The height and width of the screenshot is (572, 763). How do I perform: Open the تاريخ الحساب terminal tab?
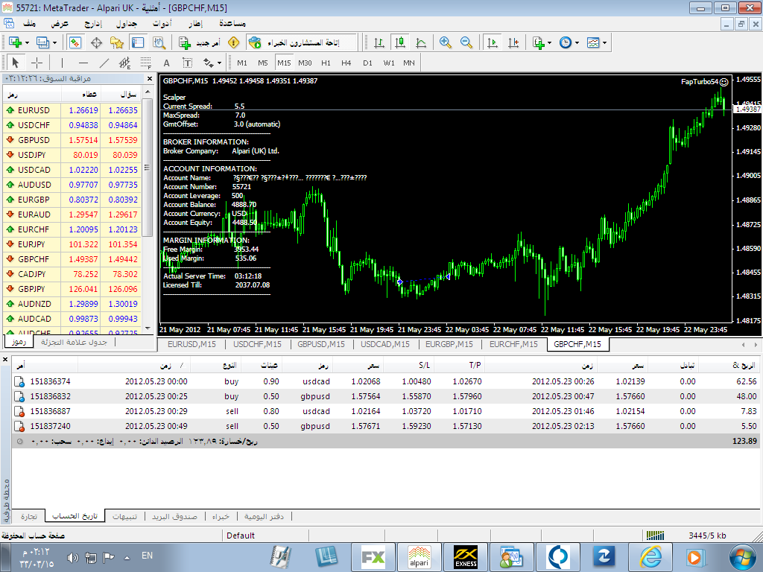75,516
